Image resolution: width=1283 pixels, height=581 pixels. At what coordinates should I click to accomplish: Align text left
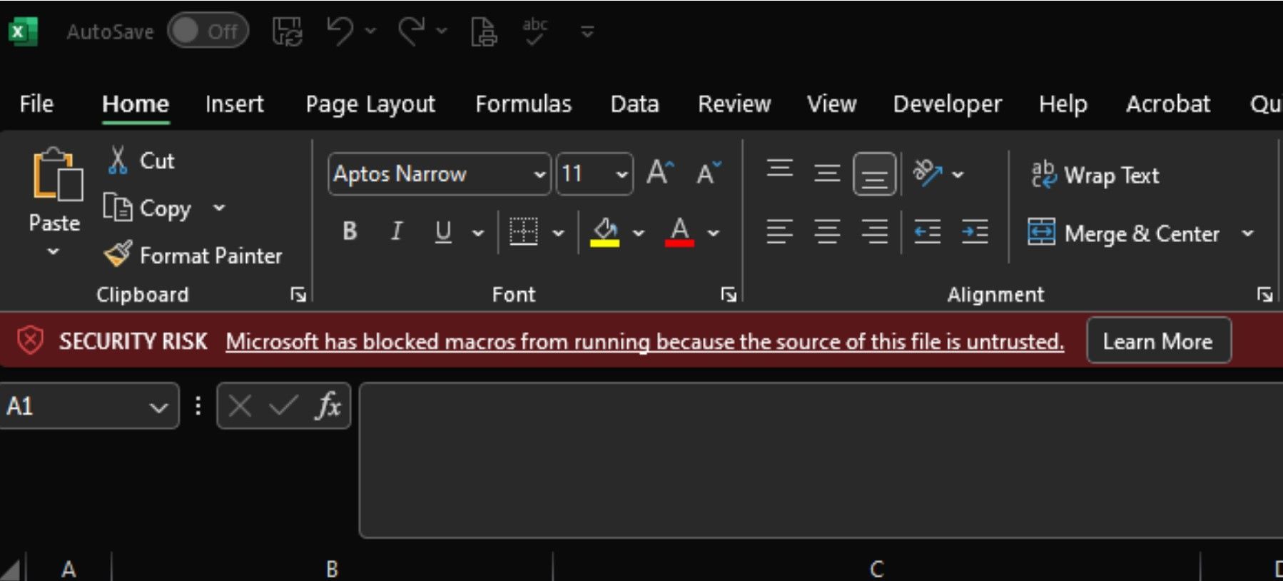click(x=779, y=231)
